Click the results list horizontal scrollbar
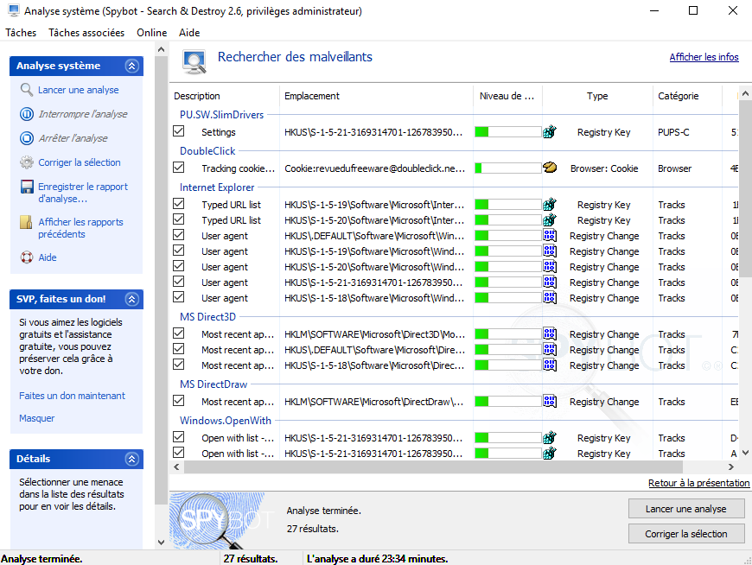The width and height of the screenshot is (752, 565). 434,467
